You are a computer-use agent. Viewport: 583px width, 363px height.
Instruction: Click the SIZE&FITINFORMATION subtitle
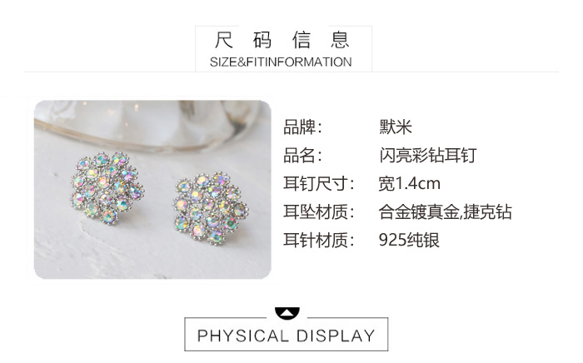[x=281, y=62]
